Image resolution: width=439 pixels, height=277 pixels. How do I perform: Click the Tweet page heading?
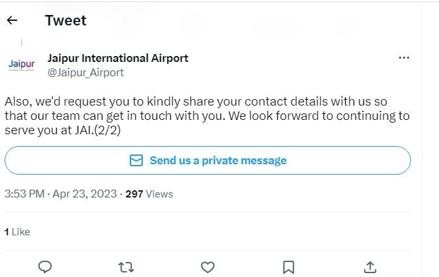tap(65, 20)
